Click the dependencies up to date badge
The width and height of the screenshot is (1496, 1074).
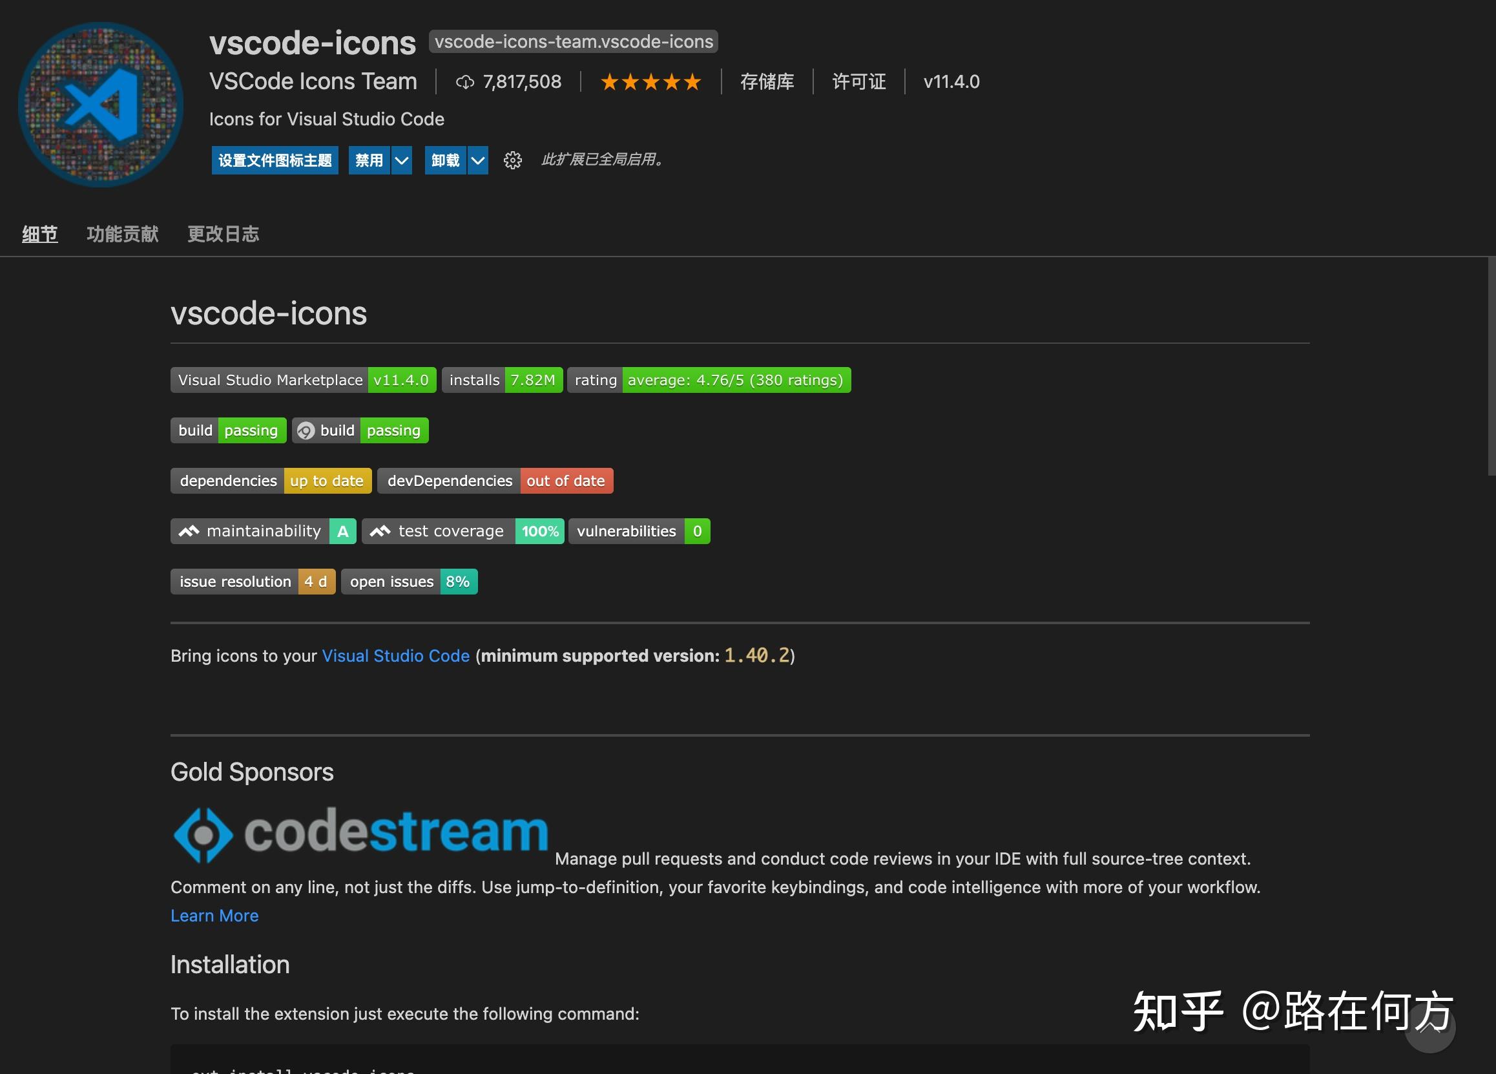tap(270, 480)
